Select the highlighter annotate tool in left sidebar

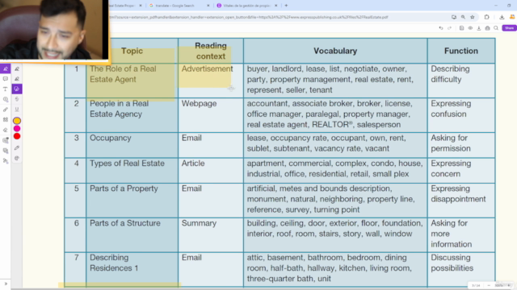(6, 68)
